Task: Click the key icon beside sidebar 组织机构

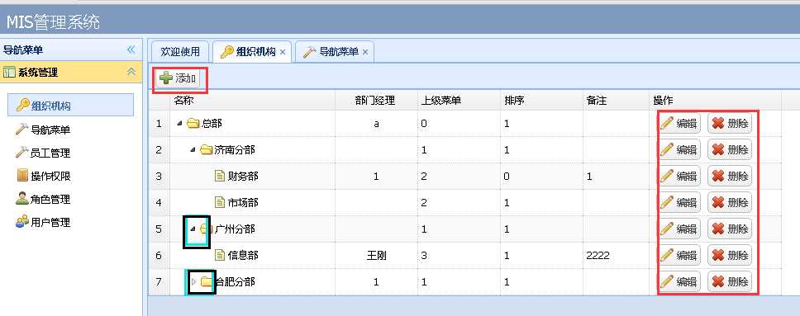Action: [22, 105]
